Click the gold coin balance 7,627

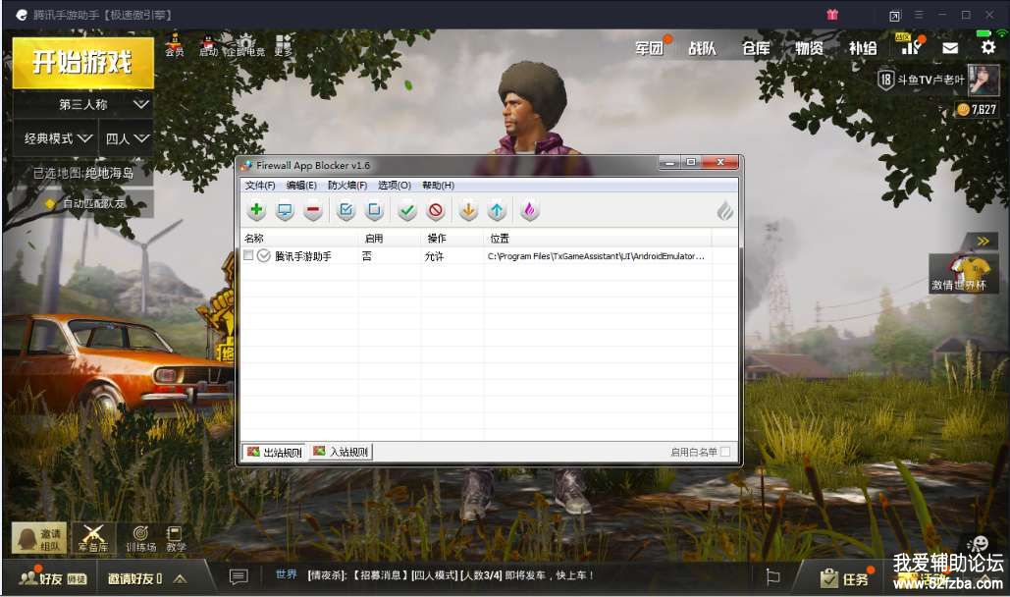(978, 110)
